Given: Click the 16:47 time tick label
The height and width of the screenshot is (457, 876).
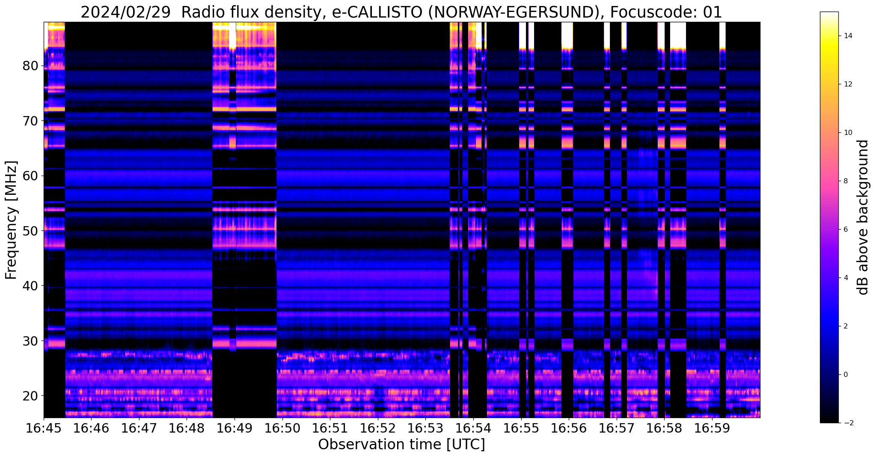Looking at the screenshot, I should coord(139,427).
